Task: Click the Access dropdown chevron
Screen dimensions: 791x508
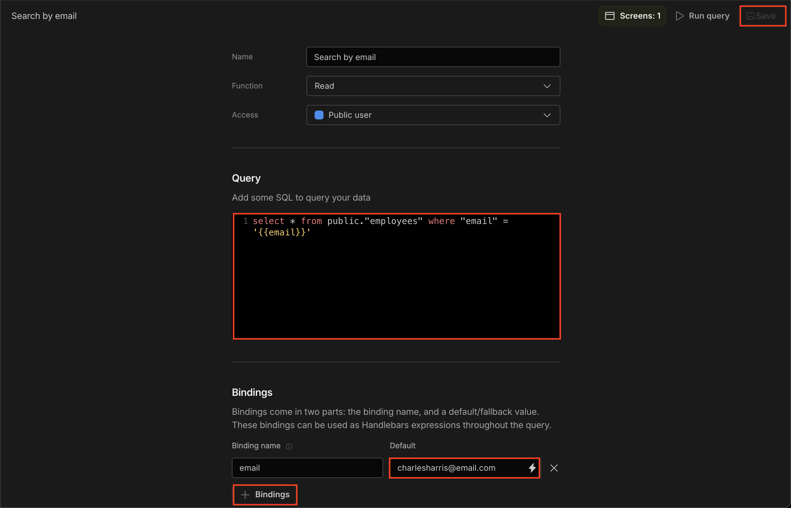Action: pos(547,115)
